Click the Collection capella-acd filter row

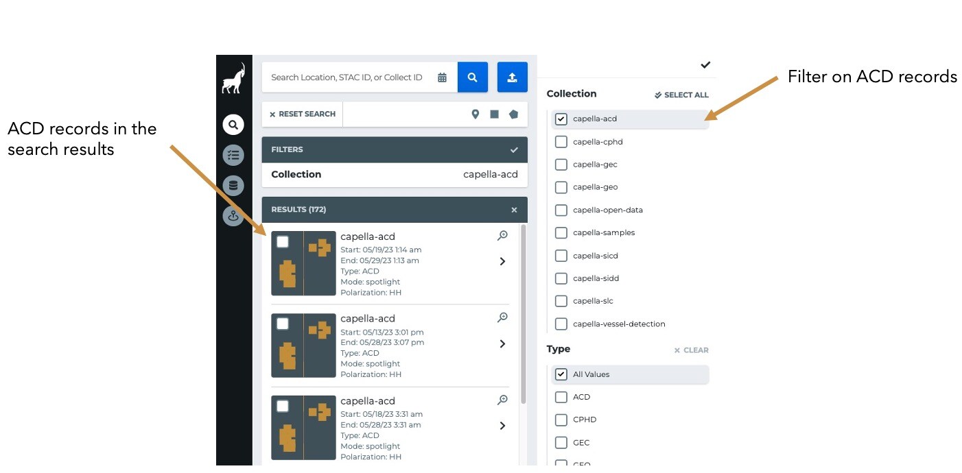click(395, 175)
